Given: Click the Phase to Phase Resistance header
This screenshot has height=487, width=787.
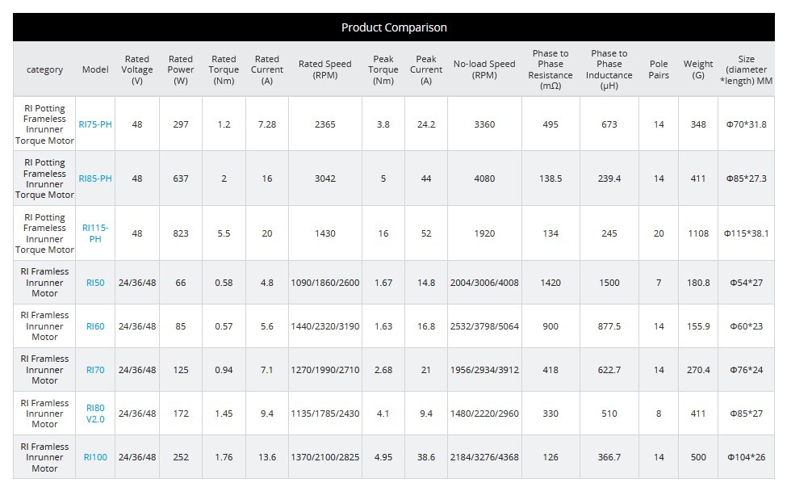Looking at the screenshot, I should pos(550,69).
